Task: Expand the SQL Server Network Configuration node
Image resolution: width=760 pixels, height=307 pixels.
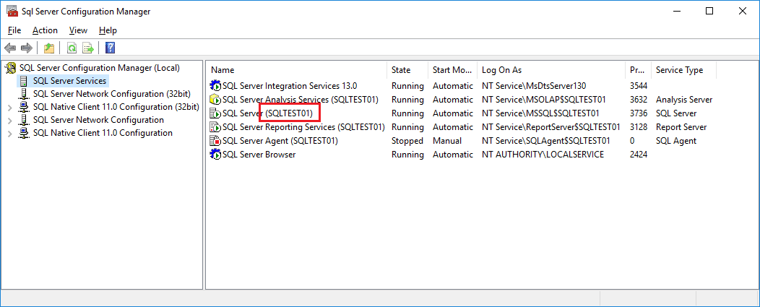Action: [9, 120]
